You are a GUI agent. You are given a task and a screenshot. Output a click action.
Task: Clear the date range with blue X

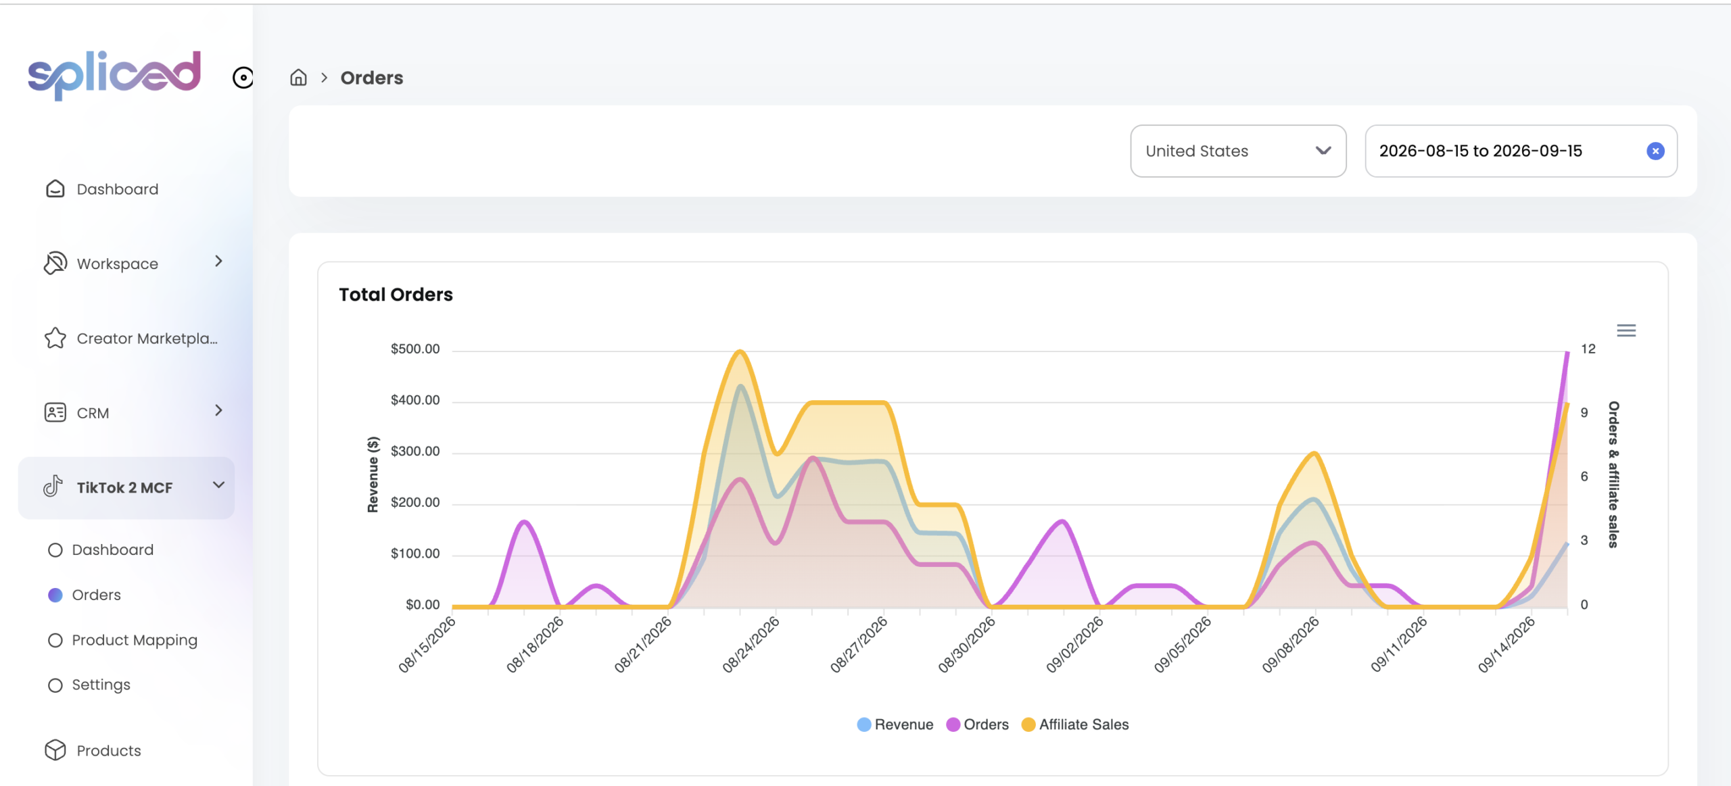1655,151
